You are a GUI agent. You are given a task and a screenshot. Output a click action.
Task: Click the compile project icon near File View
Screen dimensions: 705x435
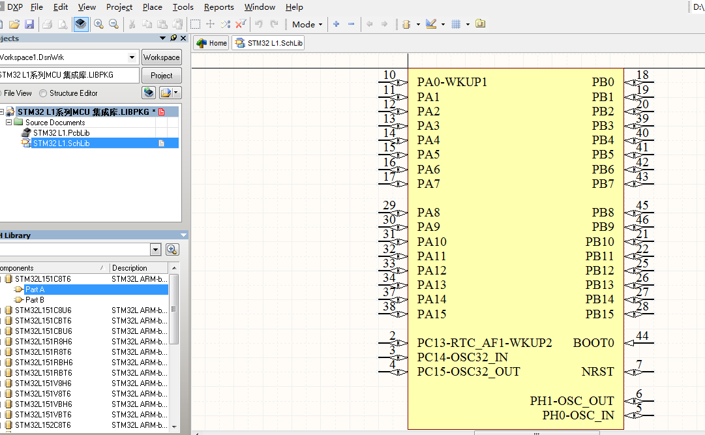149,93
